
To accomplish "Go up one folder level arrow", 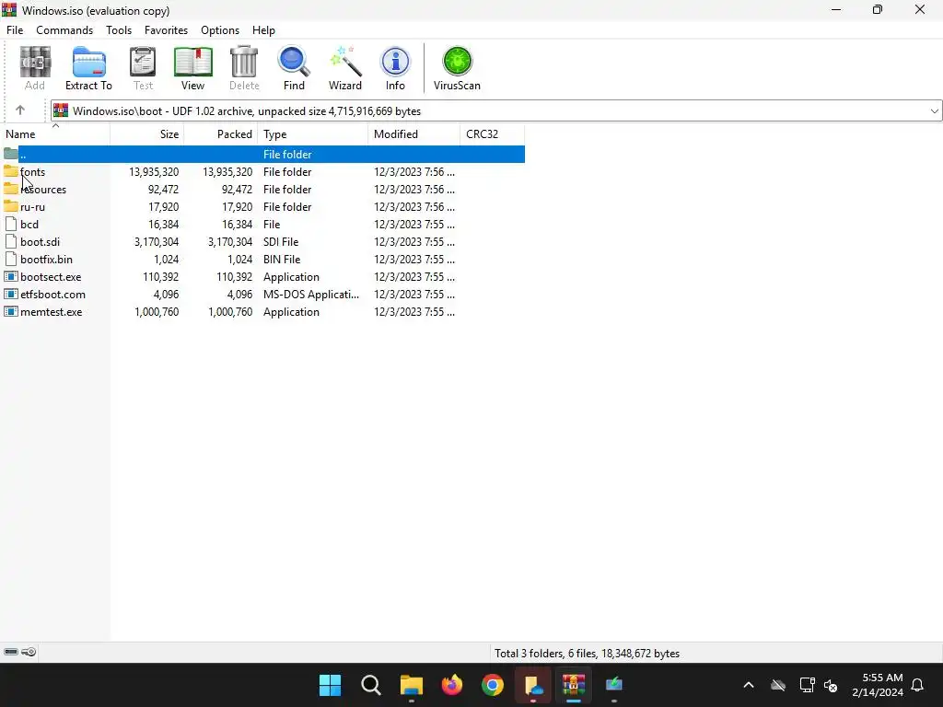I will (x=20, y=110).
